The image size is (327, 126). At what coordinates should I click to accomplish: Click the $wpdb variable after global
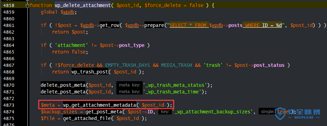[x=68, y=12]
